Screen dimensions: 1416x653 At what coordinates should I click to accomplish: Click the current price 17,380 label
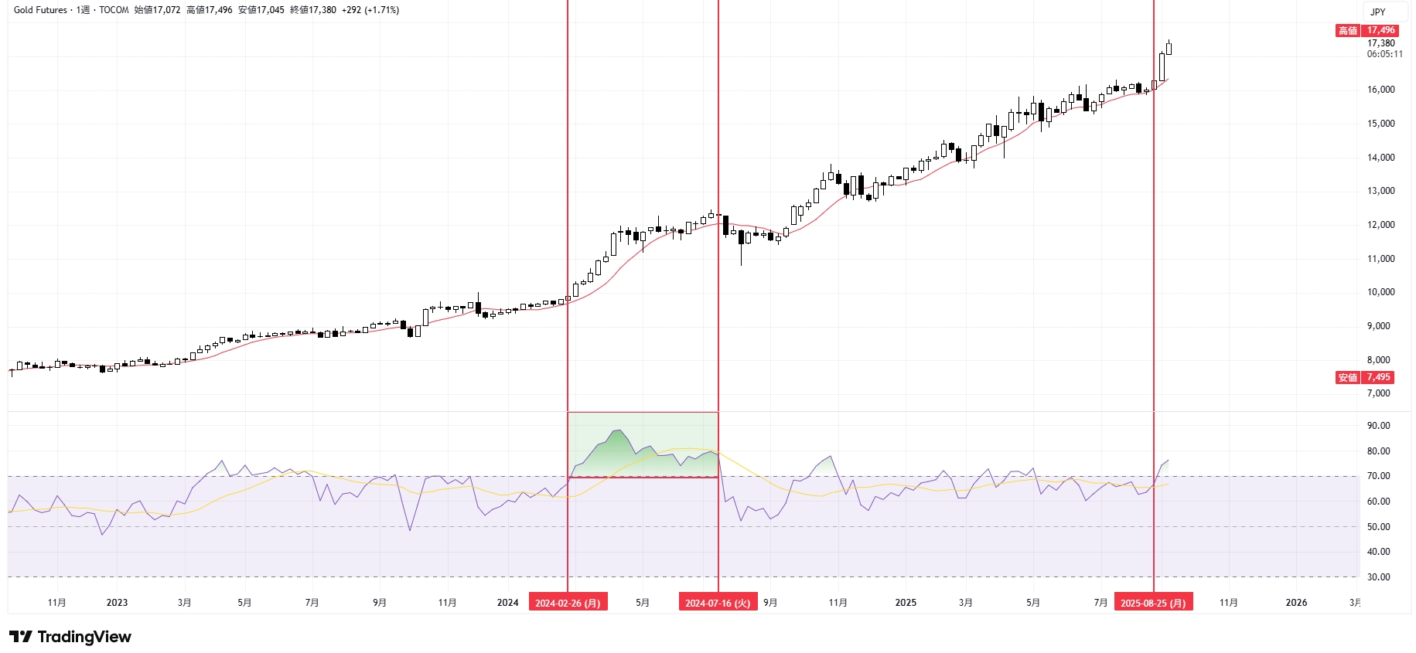point(1380,43)
